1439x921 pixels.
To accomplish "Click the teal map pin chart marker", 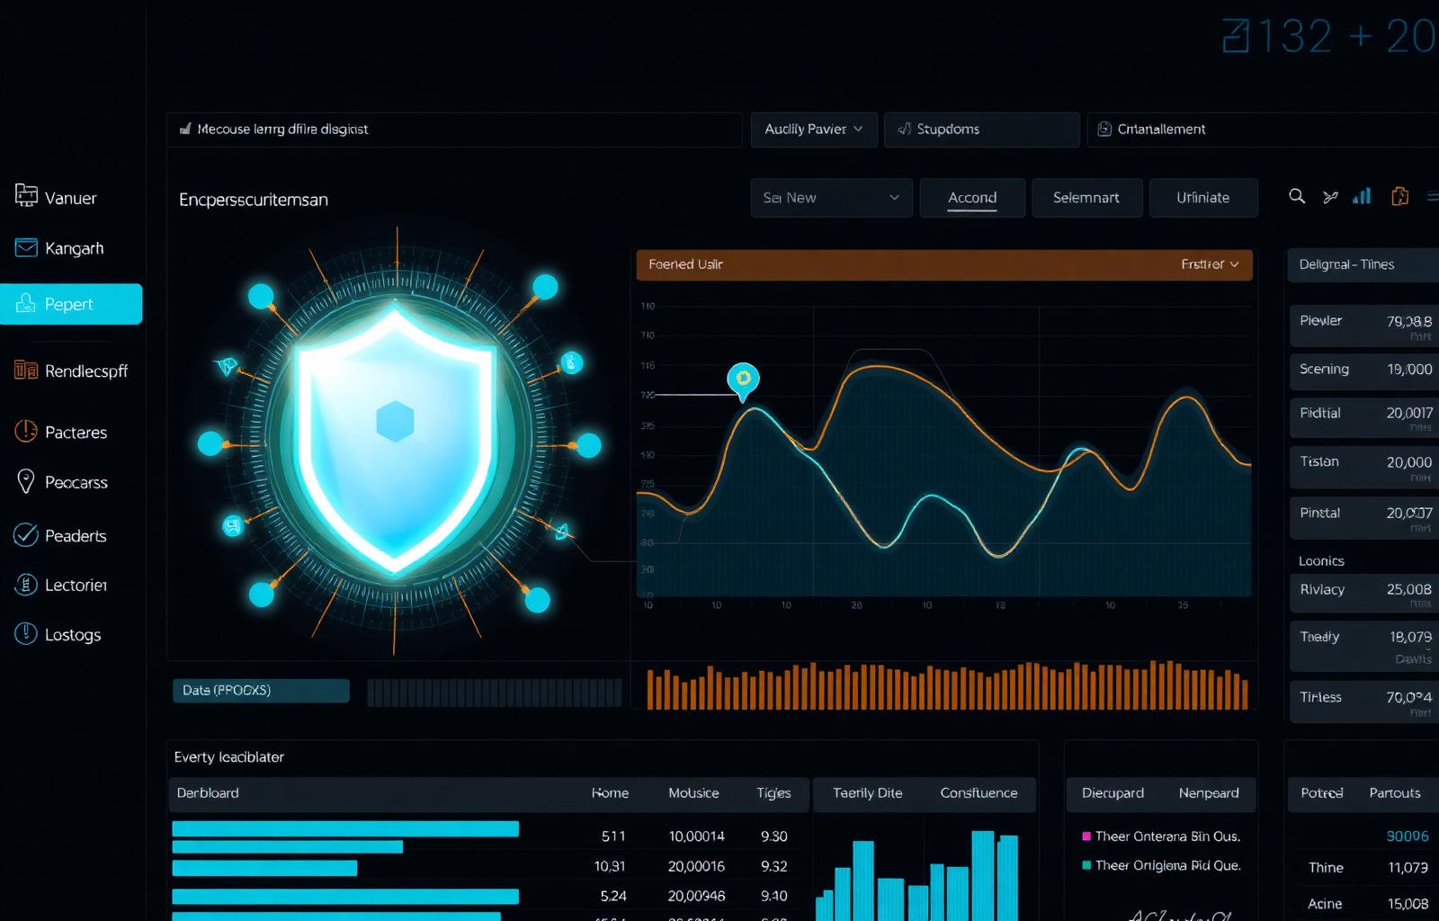I will (743, 381).
